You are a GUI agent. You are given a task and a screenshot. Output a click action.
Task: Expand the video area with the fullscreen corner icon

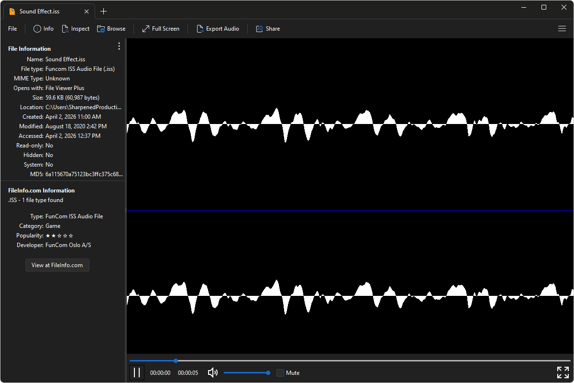tap(563, 372)
